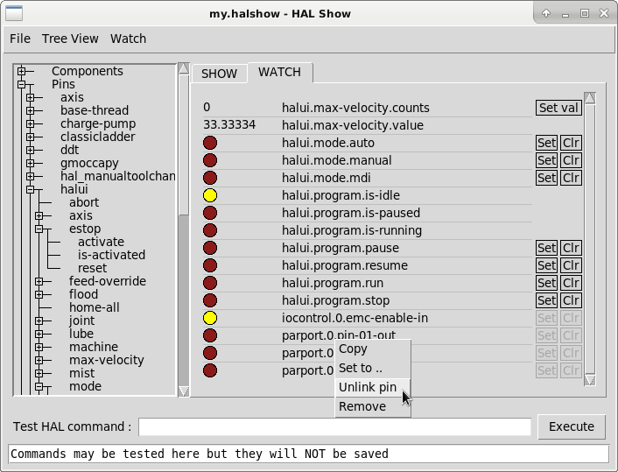This screenshot has height=472, width=618.
Task: Choose Unlink pin from context menu
Action: (x=368, y=387)
